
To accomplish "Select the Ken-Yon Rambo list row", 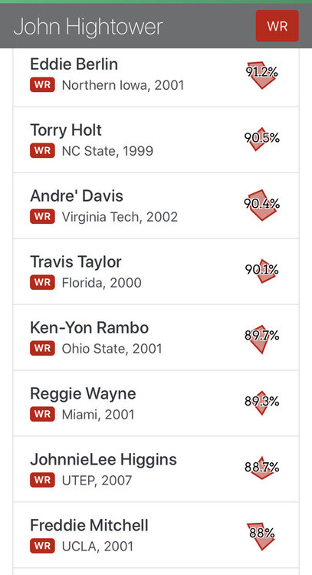I will point(156,337).
